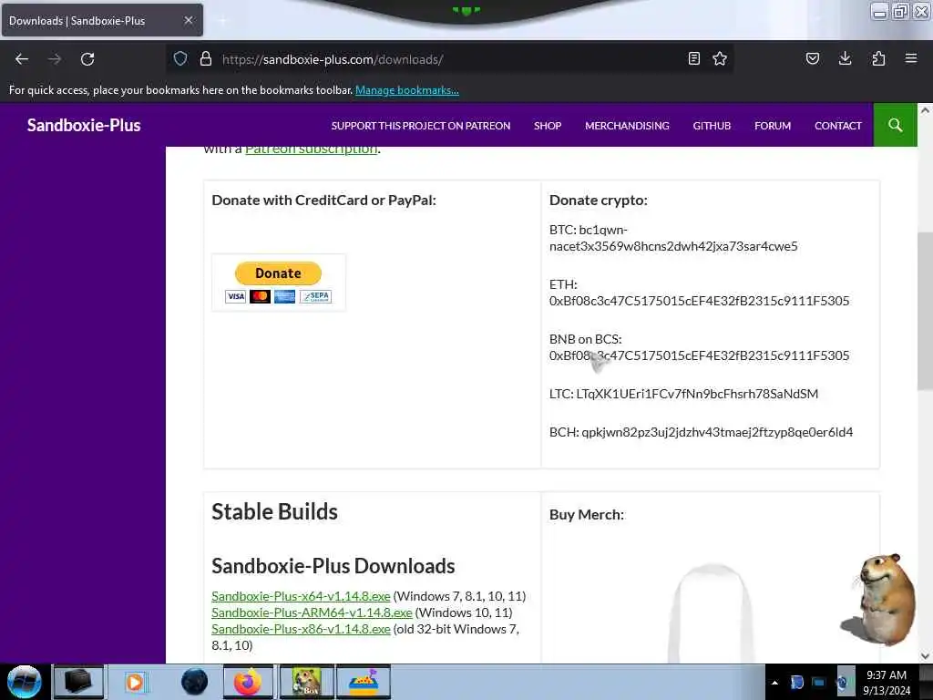Click the BTC wallet address text

673,238
